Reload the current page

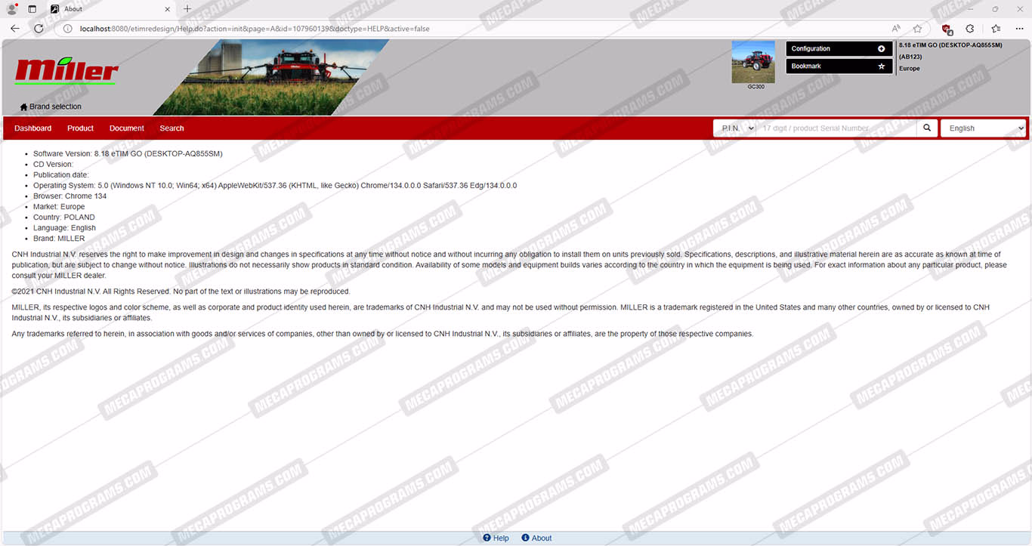39,29
